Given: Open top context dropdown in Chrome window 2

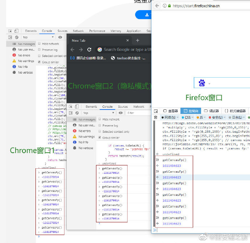Looking at the screenshot, I should pos(99,113).
